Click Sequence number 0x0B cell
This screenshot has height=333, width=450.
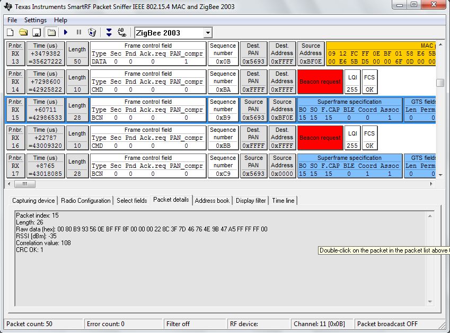click(223, 53)
